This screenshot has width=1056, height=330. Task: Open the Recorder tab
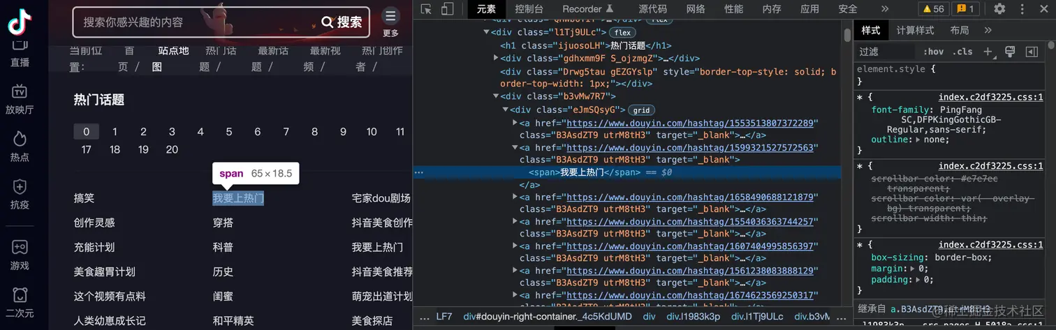pyautogui.click(x=588, y=8)
